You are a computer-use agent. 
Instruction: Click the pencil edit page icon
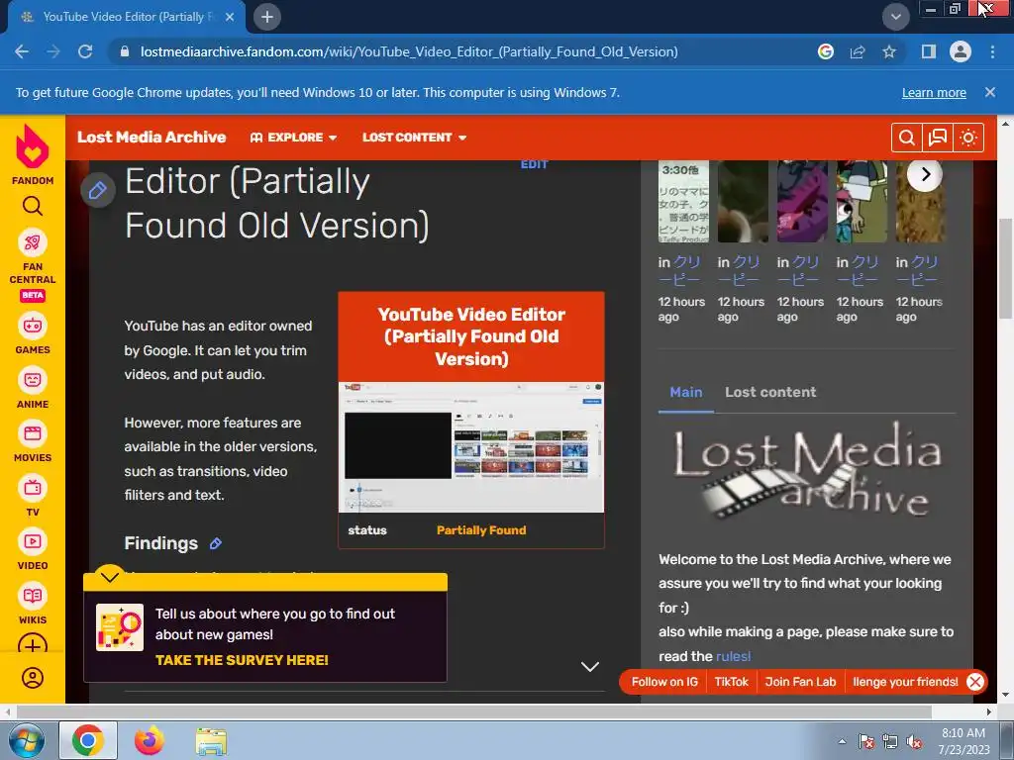point(98,190)
